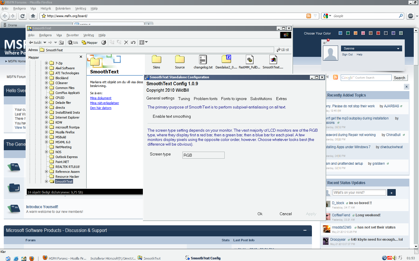
Task: Switch to the Extras tab
Action: (x=281, y=99)
